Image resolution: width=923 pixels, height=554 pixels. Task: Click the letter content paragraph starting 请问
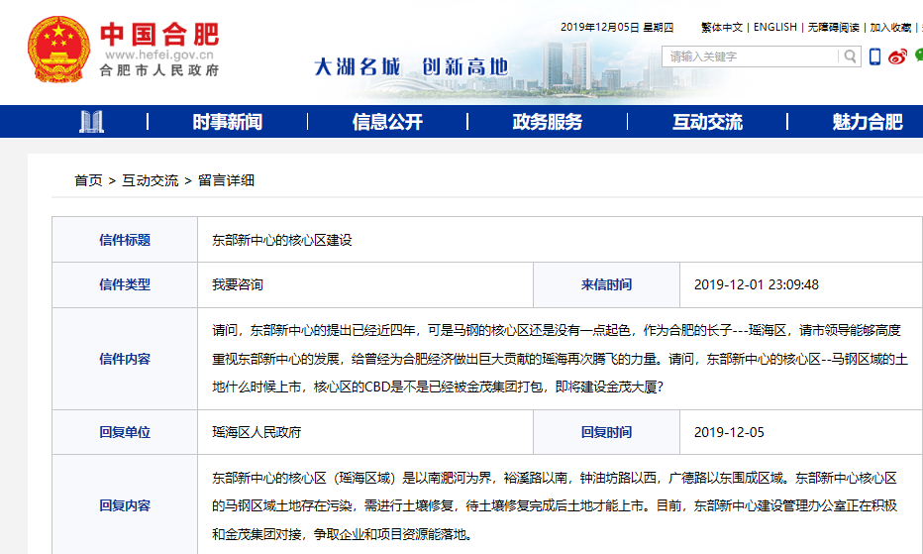pos(560,359)
